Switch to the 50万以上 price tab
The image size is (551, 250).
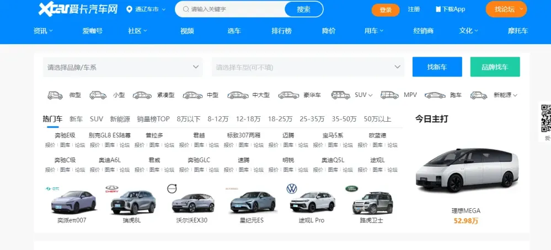(x=377, y=119)
